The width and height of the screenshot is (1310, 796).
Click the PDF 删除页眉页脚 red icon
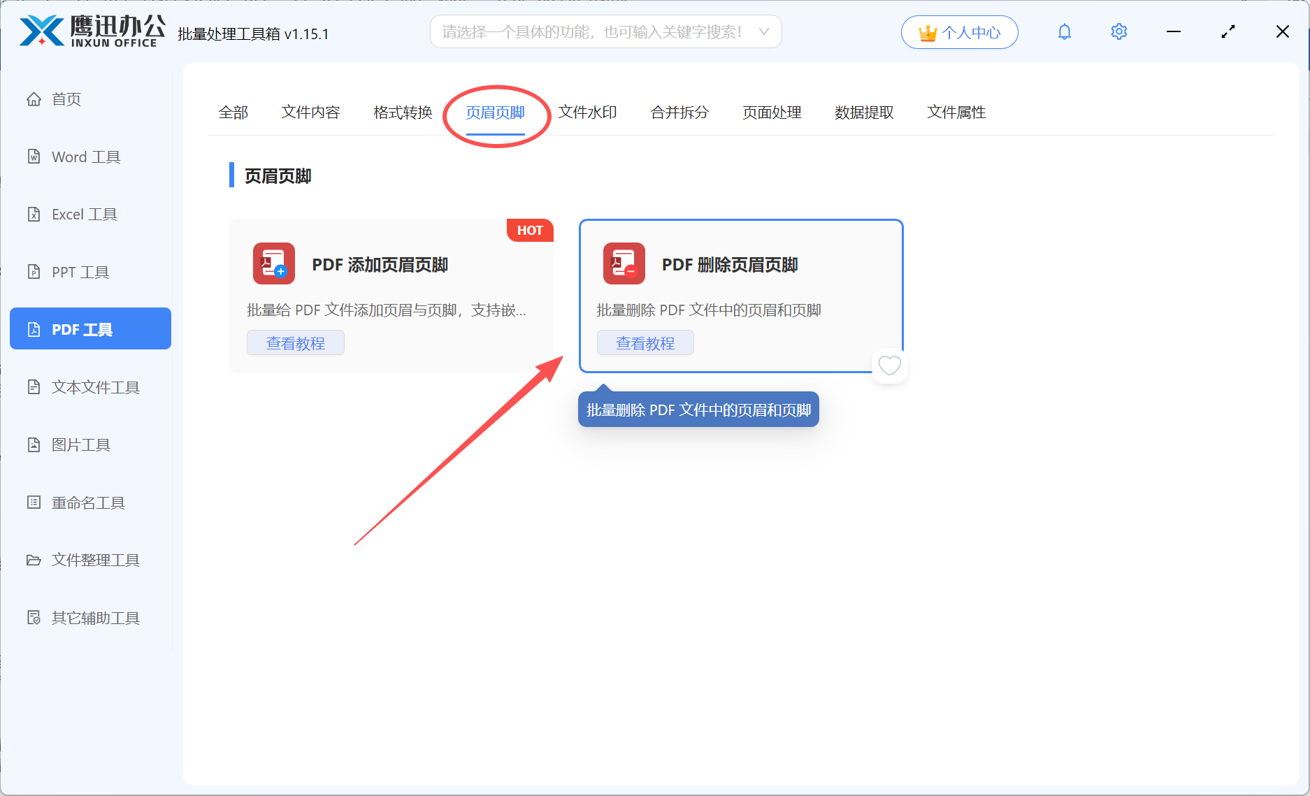624,263
